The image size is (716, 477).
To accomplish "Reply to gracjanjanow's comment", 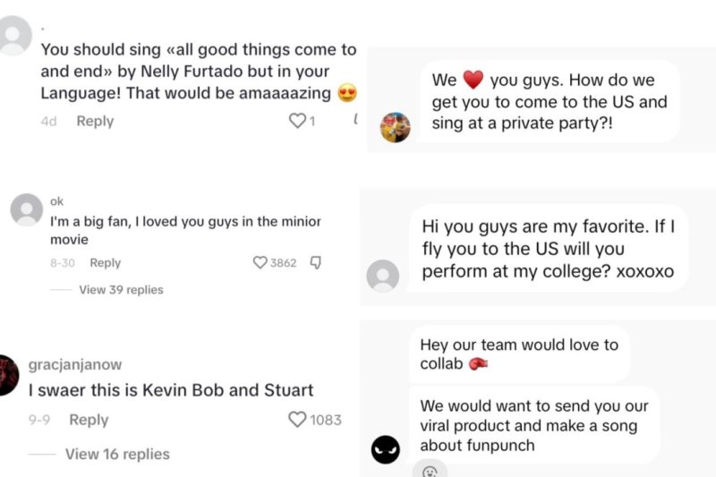I will pyautogui.click(x=89, y=420).
